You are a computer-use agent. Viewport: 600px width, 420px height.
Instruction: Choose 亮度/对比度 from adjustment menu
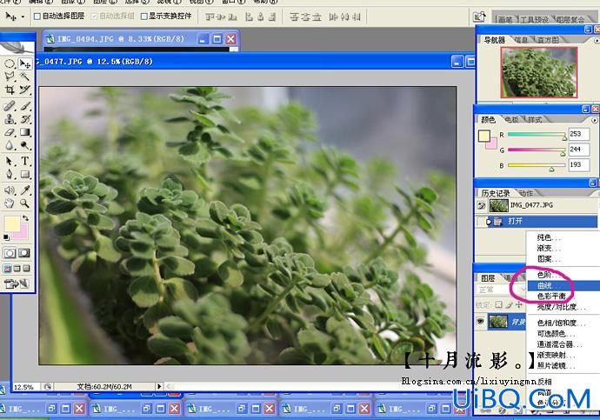[x=563, y=307]
